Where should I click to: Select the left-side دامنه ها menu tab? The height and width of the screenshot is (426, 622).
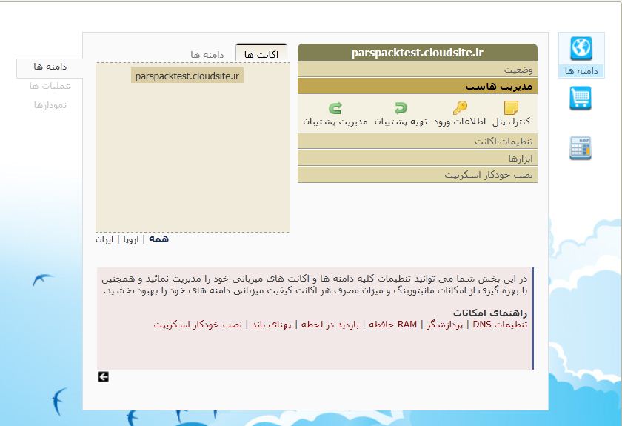click(50, 67)
